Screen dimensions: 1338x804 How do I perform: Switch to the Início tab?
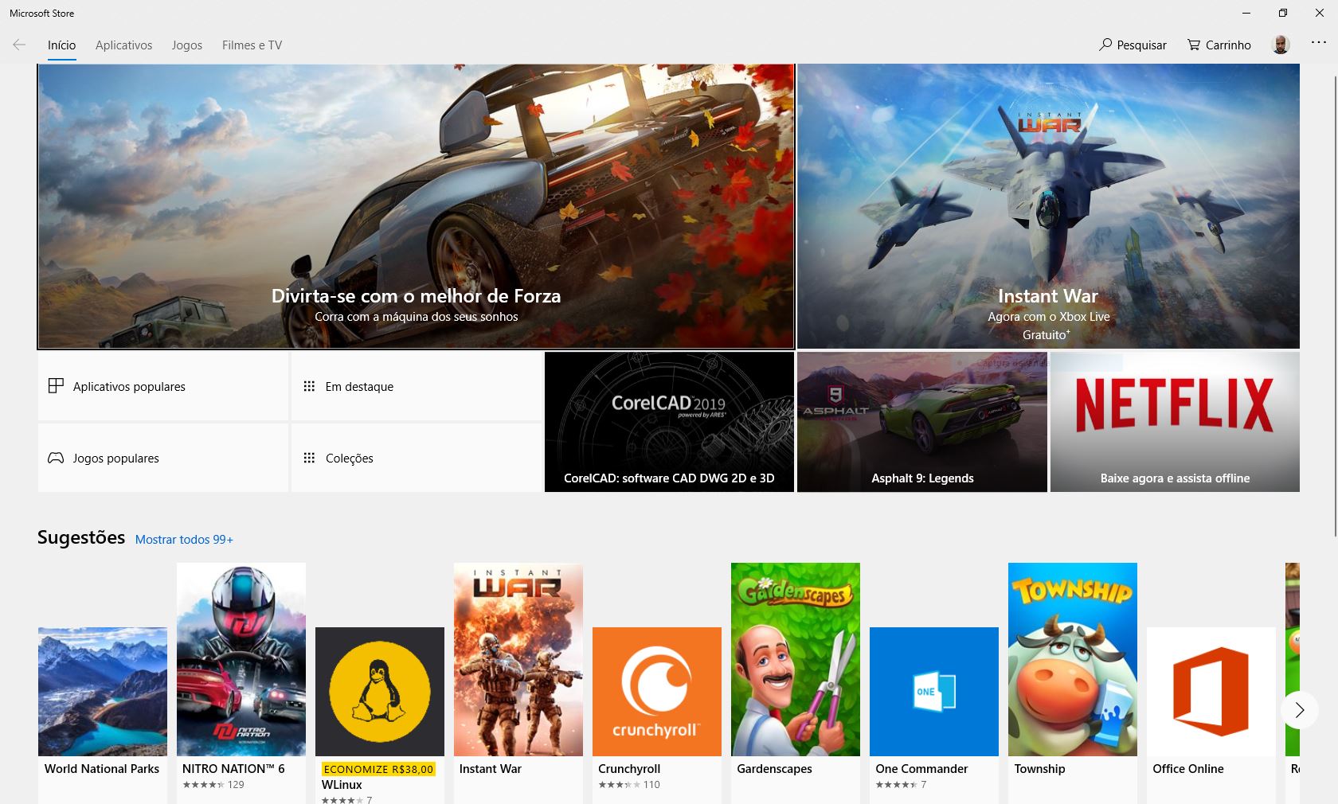(61, 45)
